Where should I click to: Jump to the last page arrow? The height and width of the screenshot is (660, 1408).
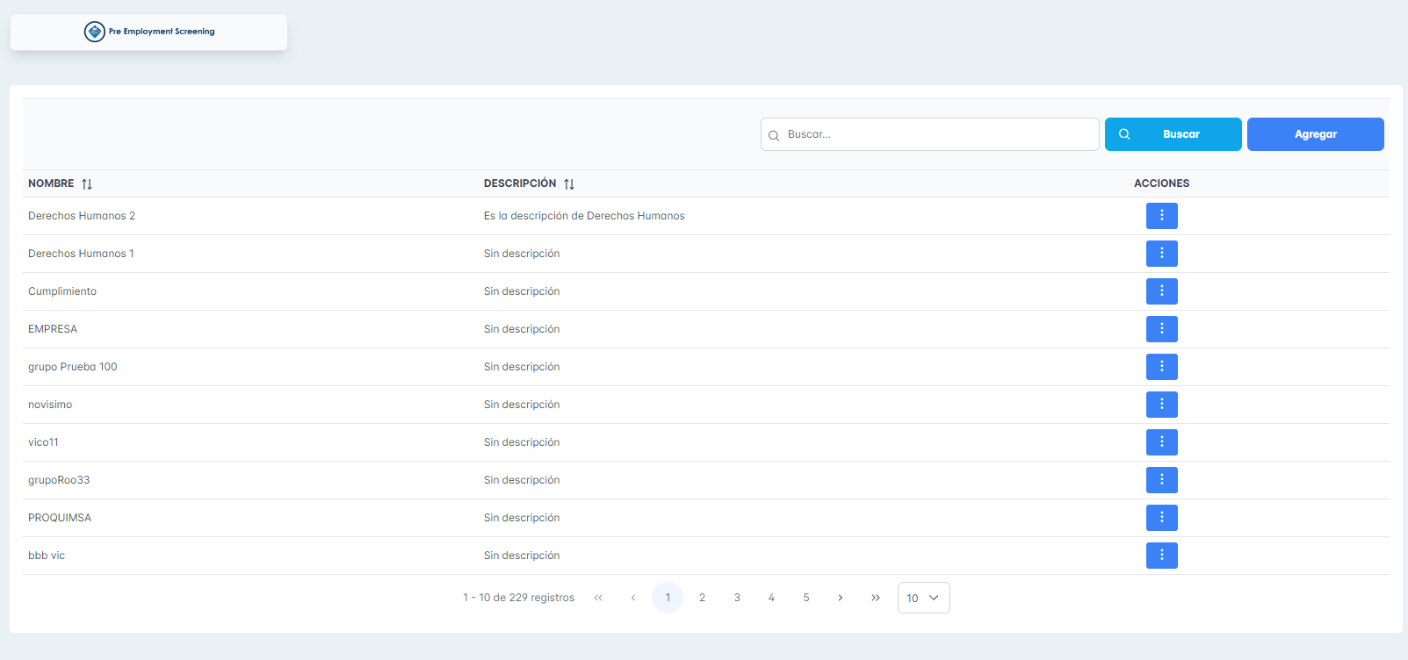point(875,598)
